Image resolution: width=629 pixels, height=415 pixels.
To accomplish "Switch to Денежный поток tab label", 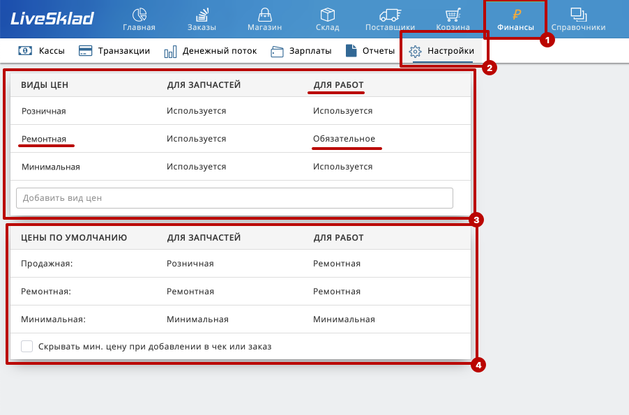I will coord(220,51).
